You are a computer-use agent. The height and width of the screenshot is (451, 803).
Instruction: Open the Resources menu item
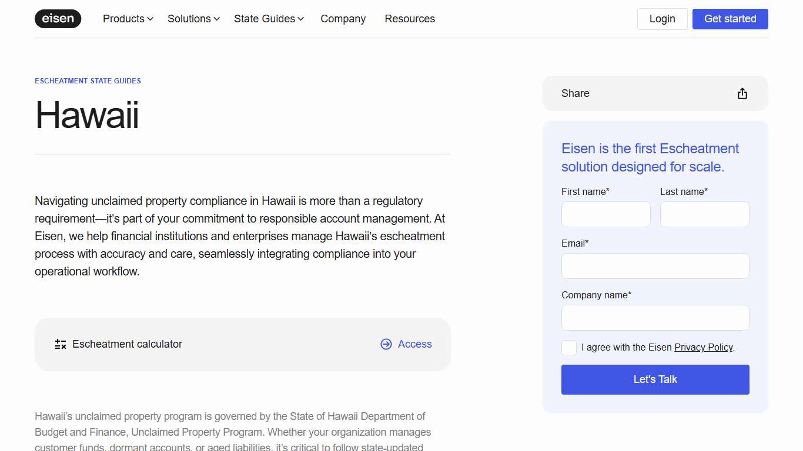click(410, 19)
